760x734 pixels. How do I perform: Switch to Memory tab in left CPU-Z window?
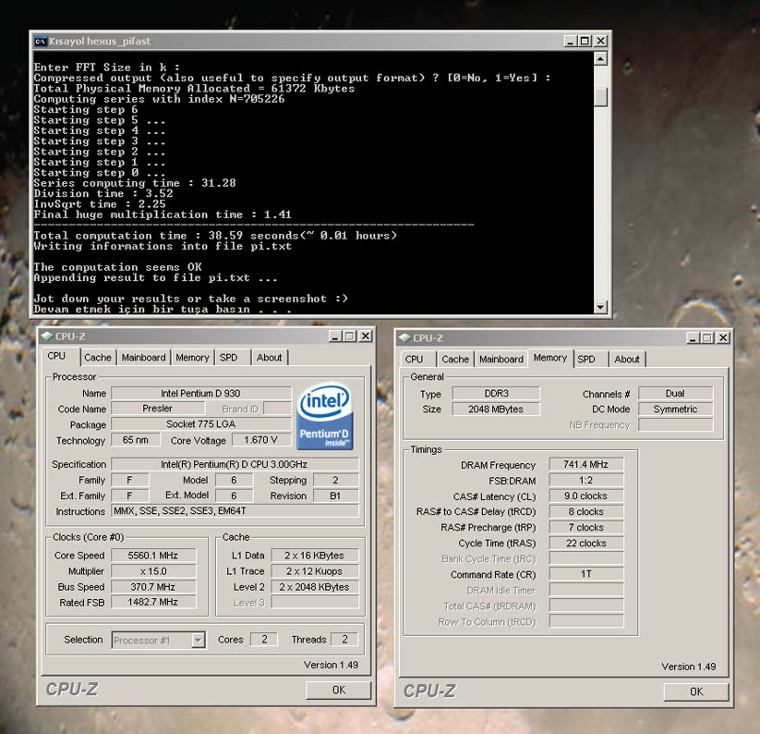click(192, 358)
